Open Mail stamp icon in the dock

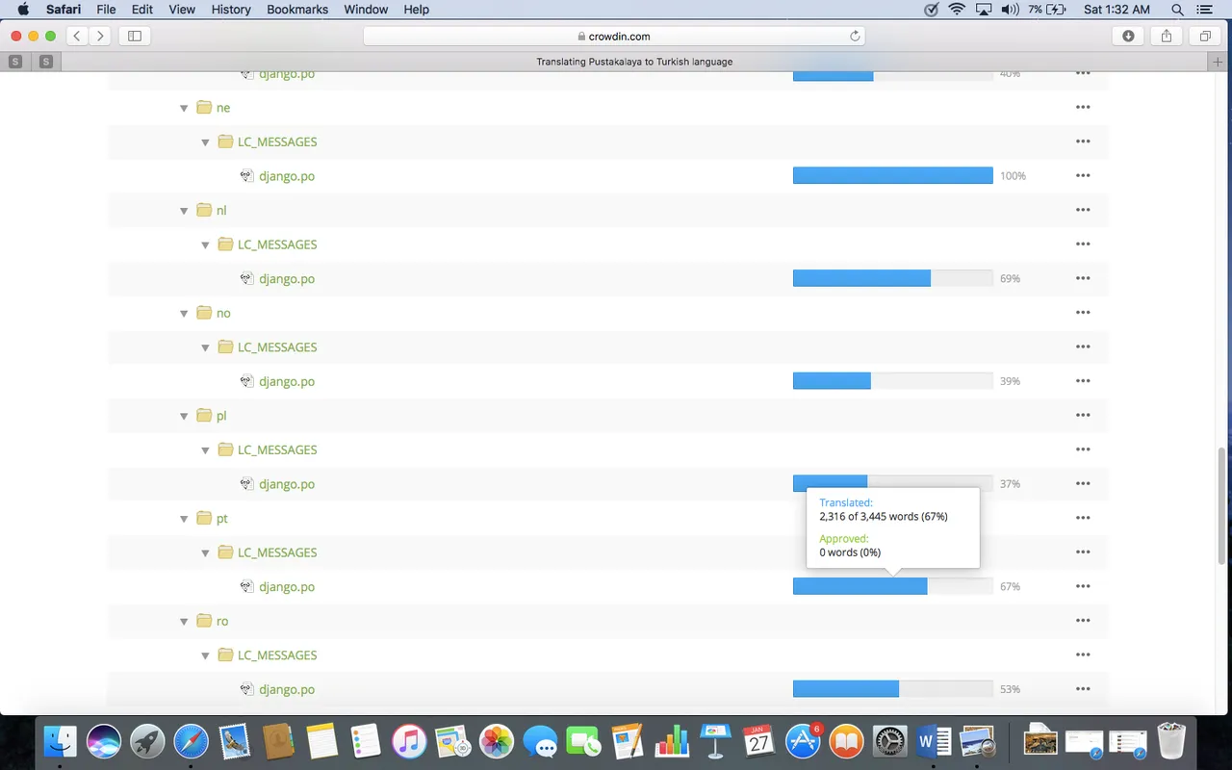pos(235,741)
